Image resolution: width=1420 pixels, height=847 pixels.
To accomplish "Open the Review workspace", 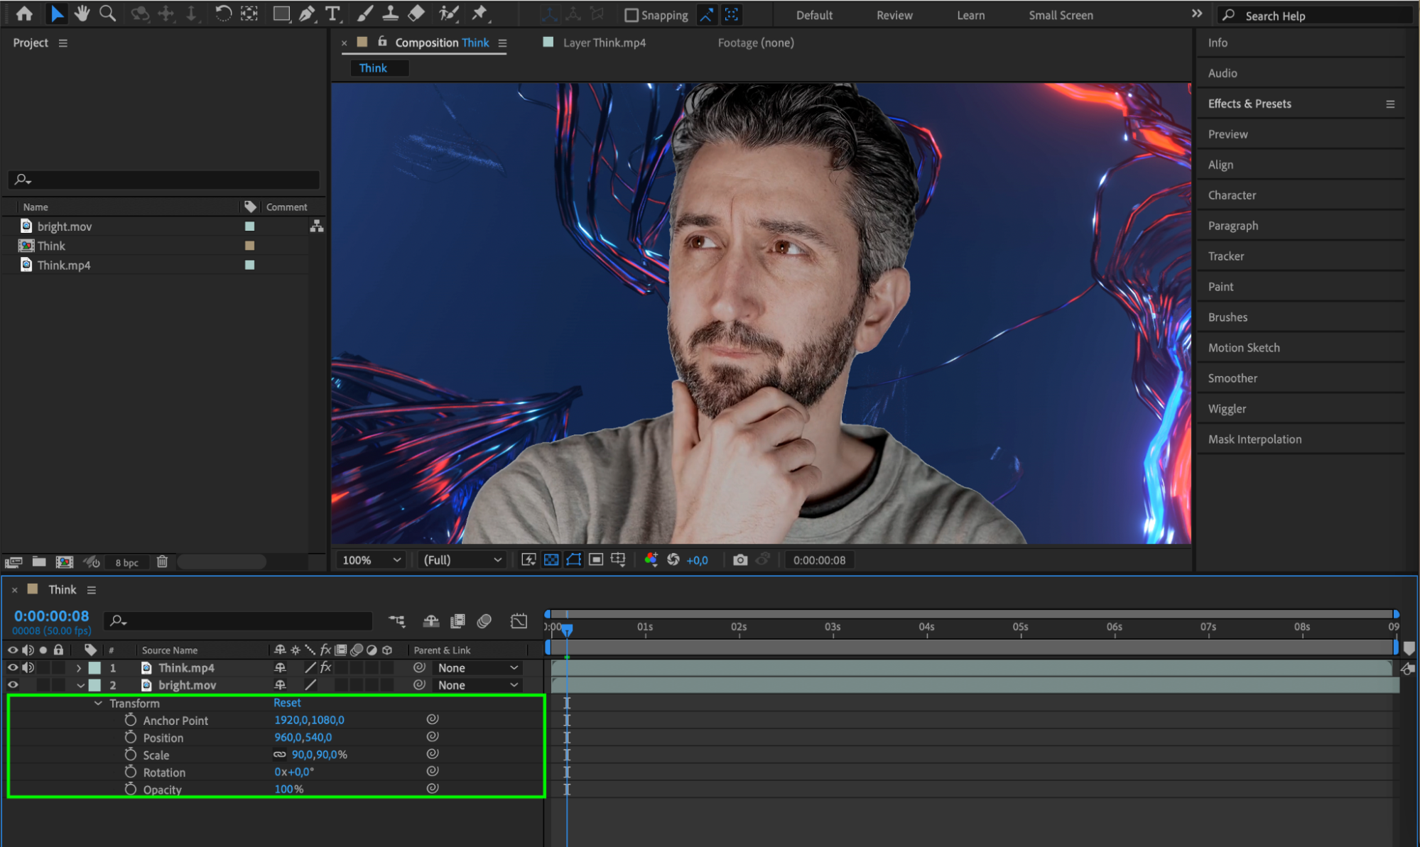I will click(894, 15).
